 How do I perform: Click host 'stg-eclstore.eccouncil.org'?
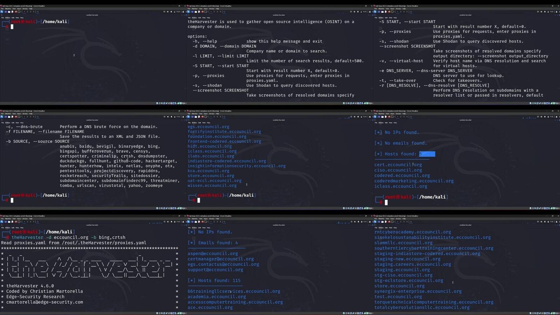pyautogui.click(x=409, y=281)
